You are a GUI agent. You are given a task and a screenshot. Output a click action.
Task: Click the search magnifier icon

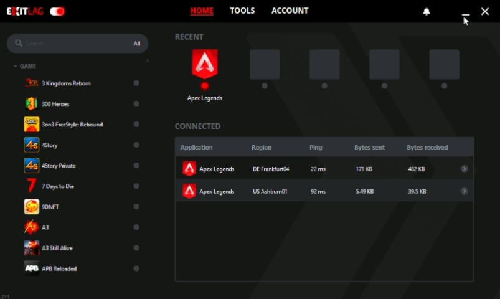[19, 43]
